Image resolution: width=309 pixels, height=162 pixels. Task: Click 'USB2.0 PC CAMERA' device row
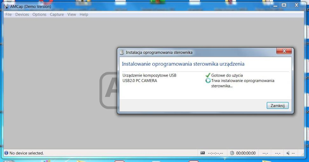click(140, 81)
